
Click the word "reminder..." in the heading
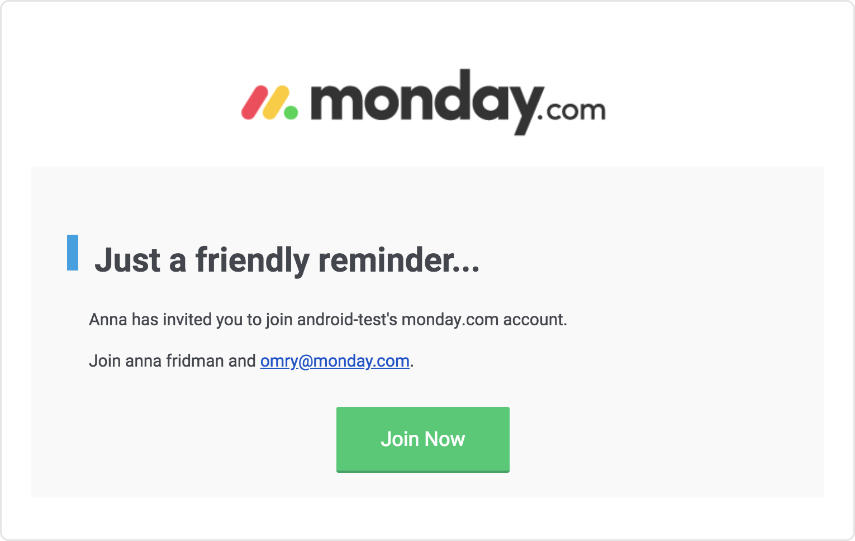399,260
